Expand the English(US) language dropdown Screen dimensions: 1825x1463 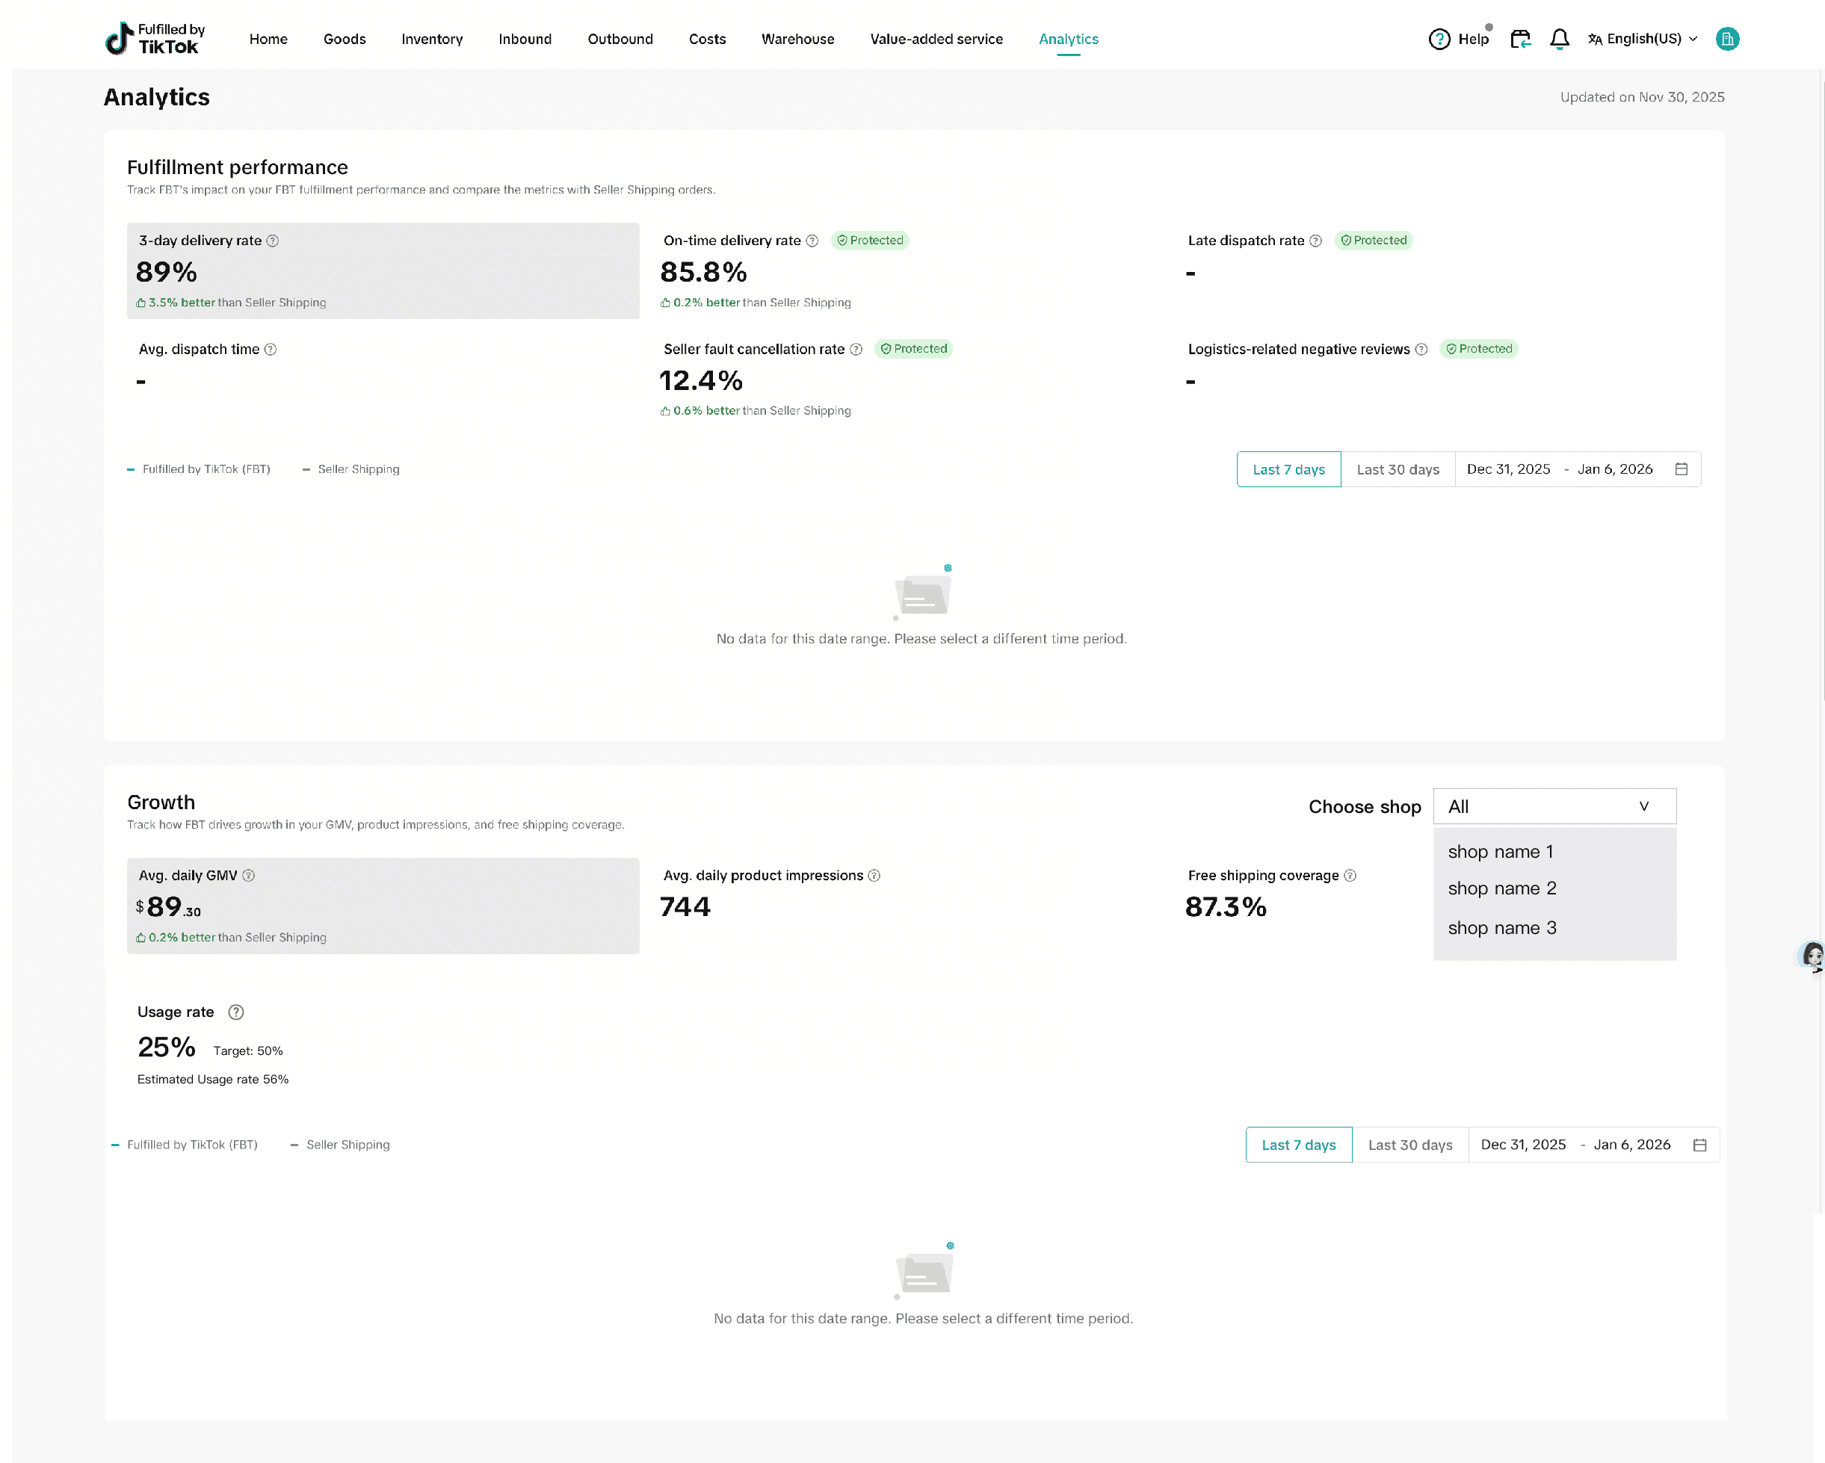(1643, 39)
